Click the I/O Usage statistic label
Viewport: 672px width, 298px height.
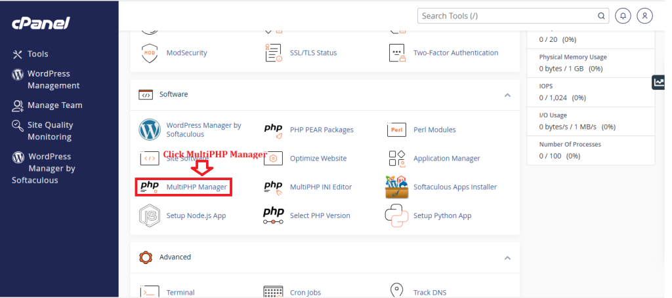[553, 115]
